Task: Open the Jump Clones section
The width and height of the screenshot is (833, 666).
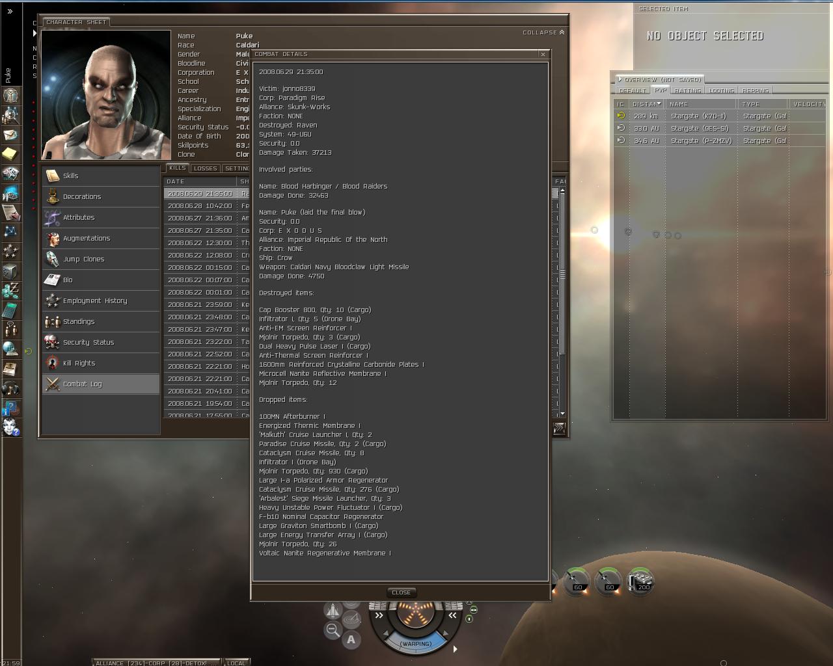Action: tap(101, 259)
